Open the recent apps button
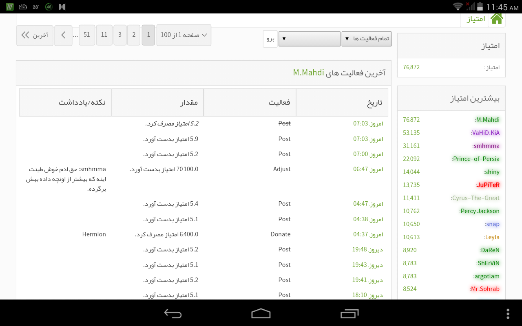Image resolution: width=522 pixels, height=326 pixels. click(349, 313)
